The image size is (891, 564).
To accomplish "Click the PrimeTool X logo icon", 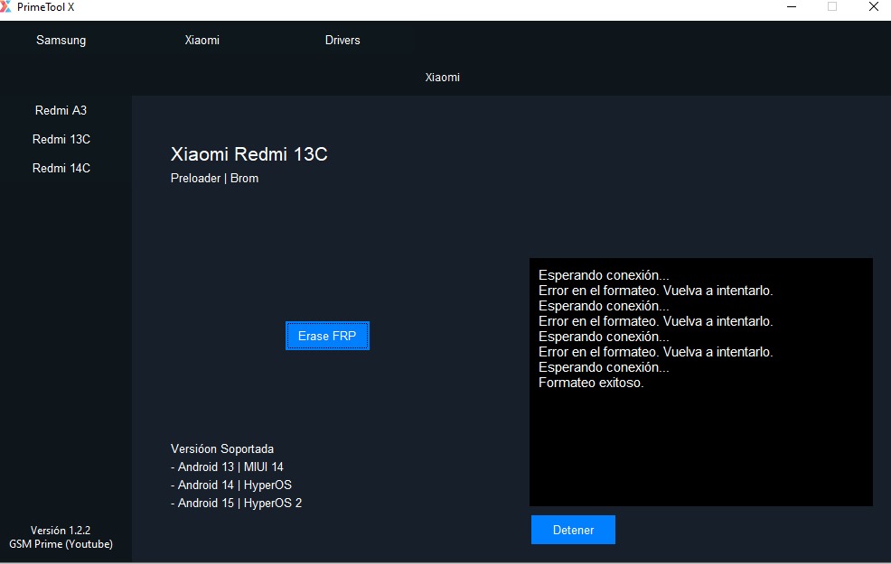I will point(7,7).
